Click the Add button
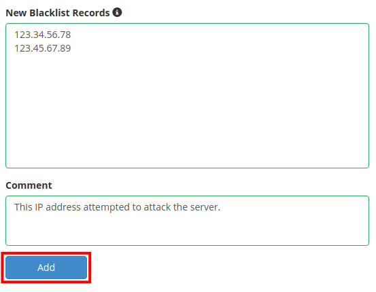Viewport: 376px width, 292px height. [x=46, y=268]
